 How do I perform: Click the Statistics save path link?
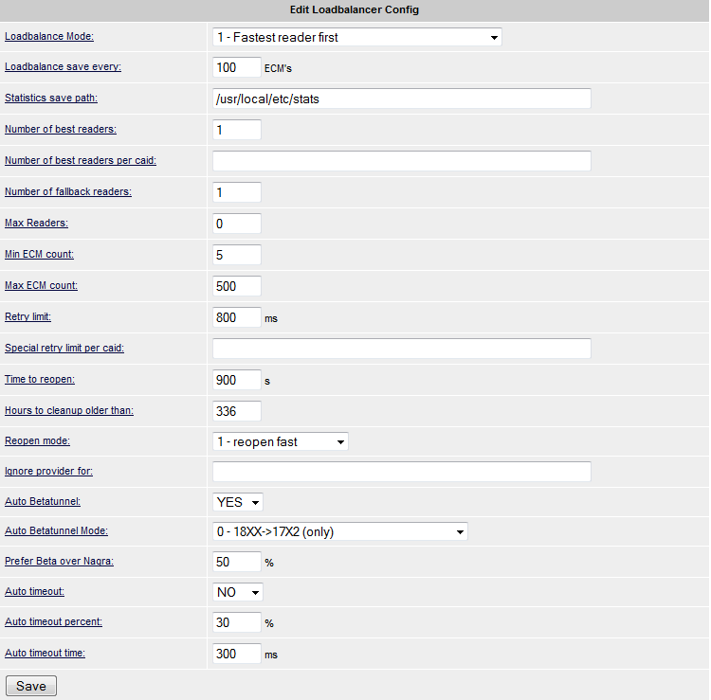pyautogui.click(x=51, y=98)
